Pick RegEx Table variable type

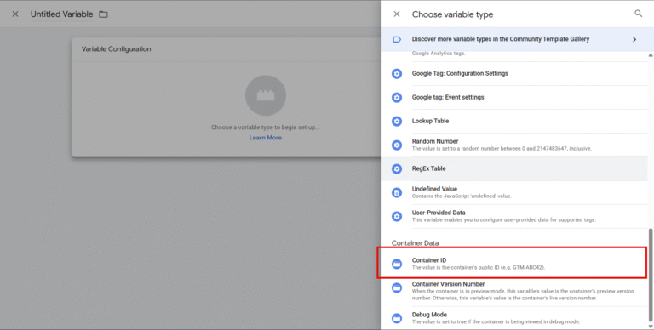[514, 168]
